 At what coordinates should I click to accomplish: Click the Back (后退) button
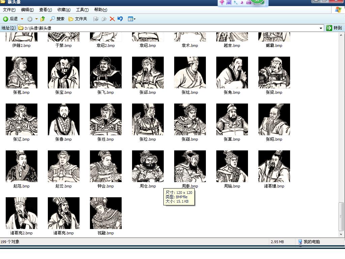[x=10, y=19]
